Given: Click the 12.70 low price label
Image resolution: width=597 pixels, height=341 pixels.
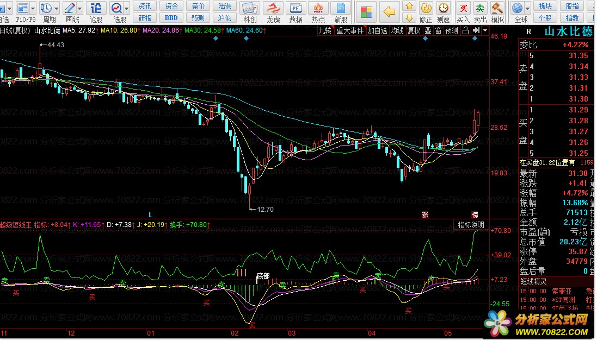Looking at the screenshot, I should (x=265, y=209).
